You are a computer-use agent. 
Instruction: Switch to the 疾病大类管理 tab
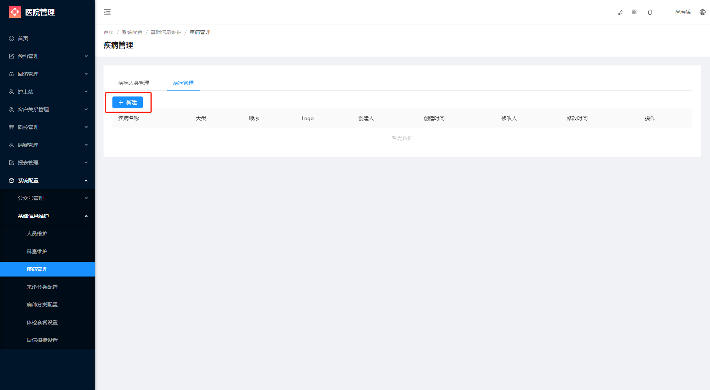coord(134,83)
